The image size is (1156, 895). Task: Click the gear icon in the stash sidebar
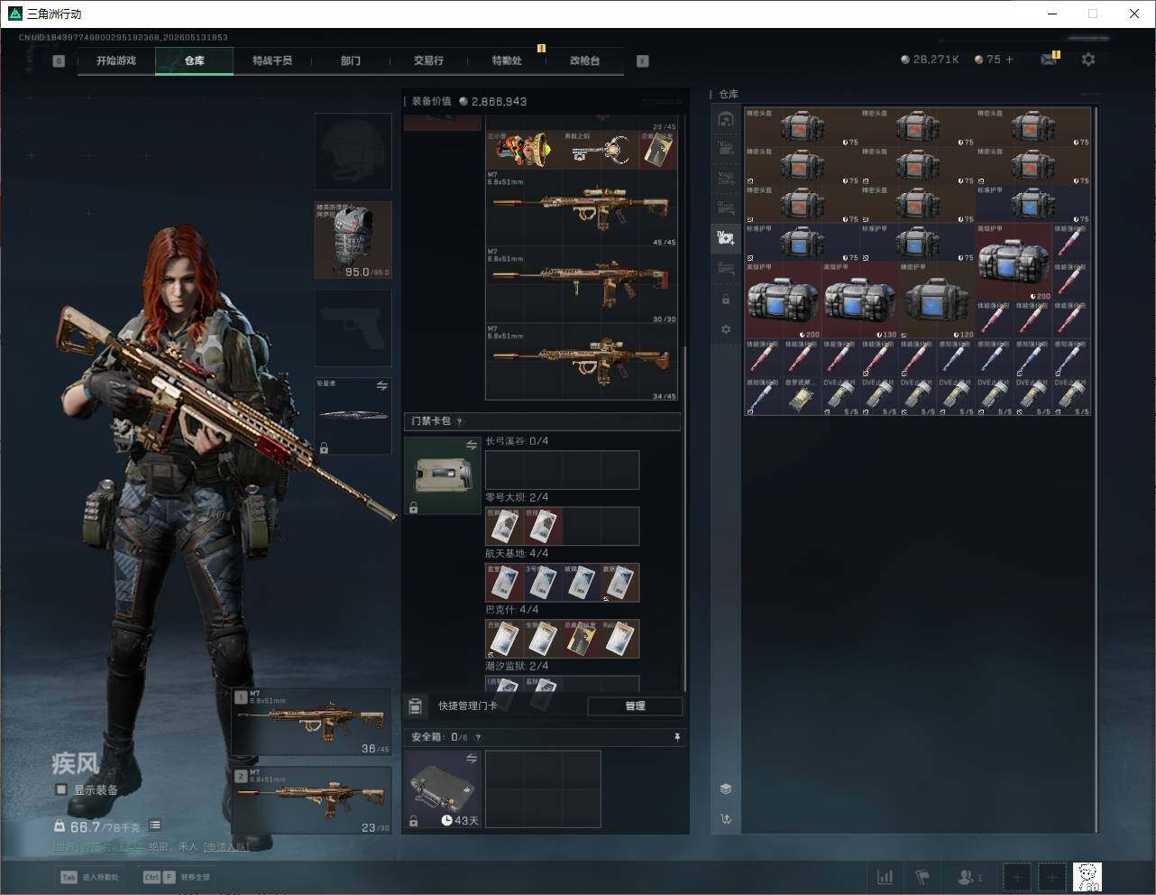click(x=726, y=329)
